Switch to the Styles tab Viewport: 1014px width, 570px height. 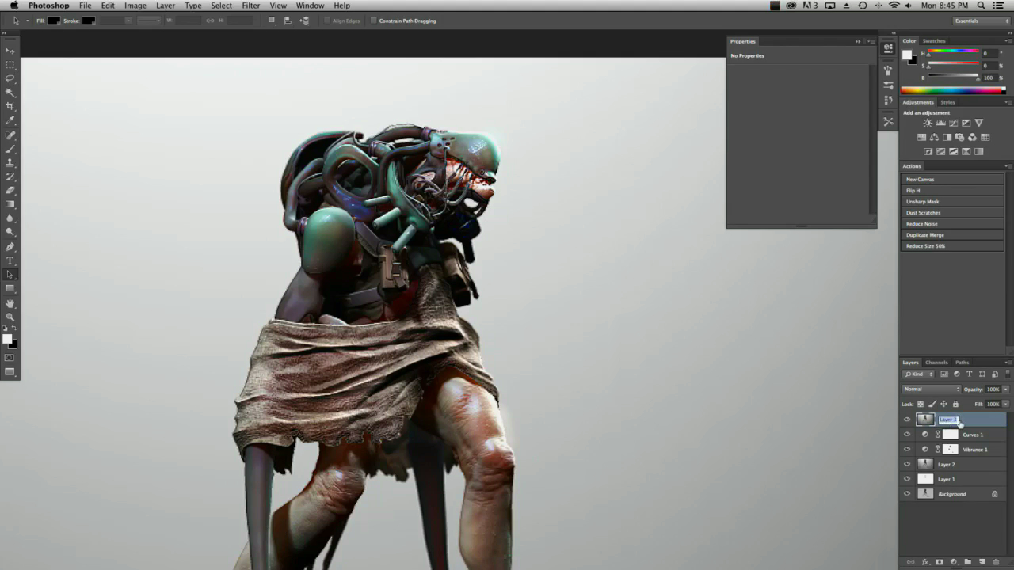(947, 102)
